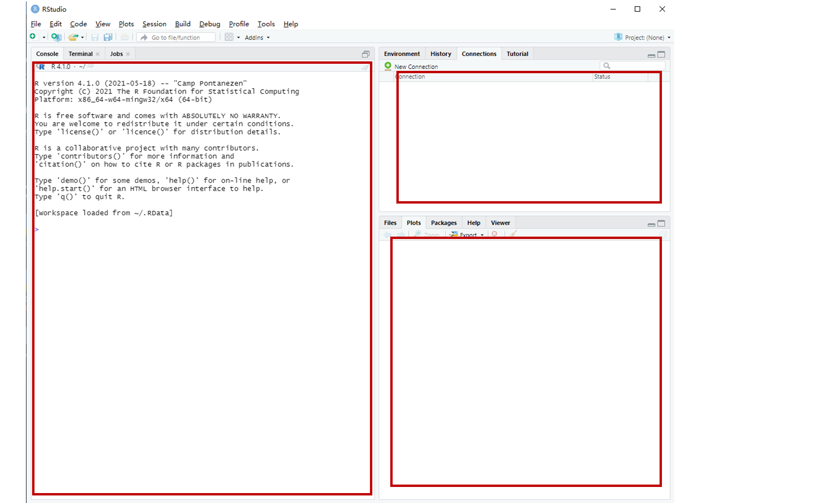Click the previous plot back arrow
The height and width of the screenshot is (503, 815).
(387, 234)
